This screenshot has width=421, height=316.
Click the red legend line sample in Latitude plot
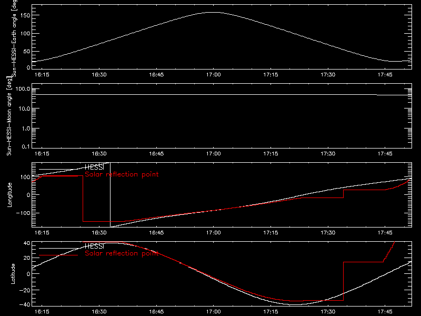point(58,255)
